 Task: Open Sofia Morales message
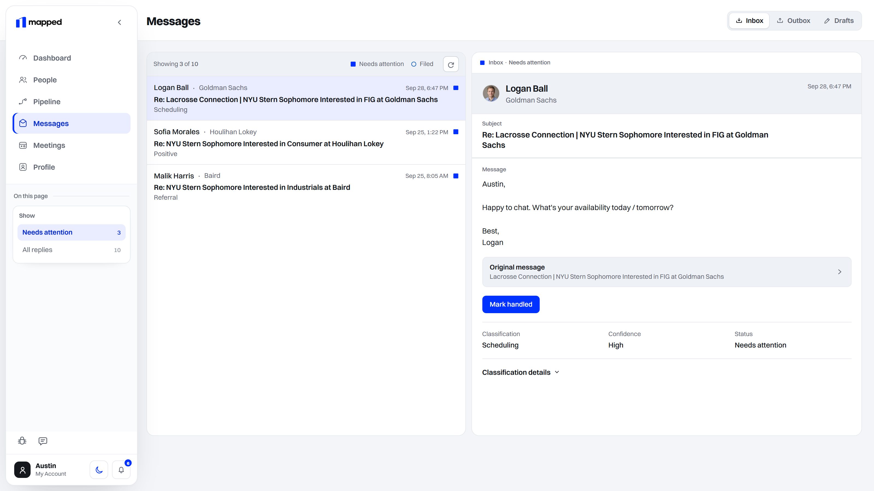click(x=306, y=143)
